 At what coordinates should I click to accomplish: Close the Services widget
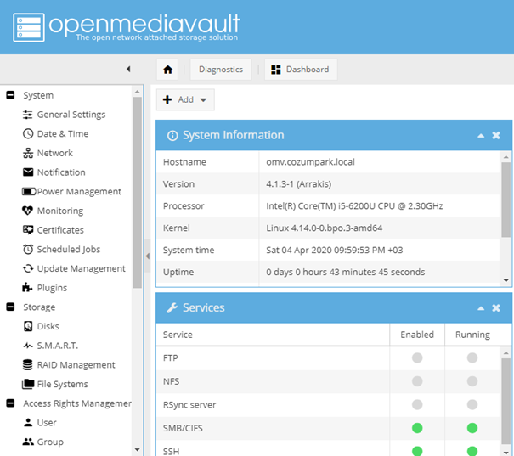(496, 308)
